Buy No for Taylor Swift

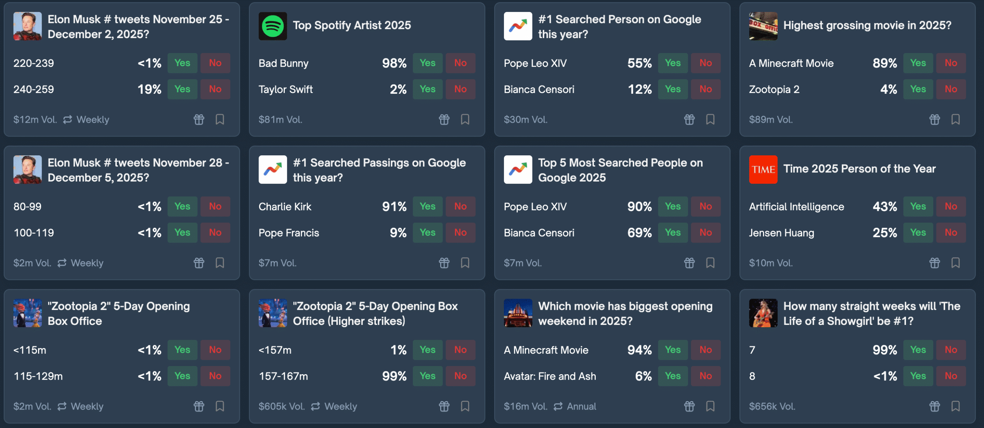tap(460, 89)
